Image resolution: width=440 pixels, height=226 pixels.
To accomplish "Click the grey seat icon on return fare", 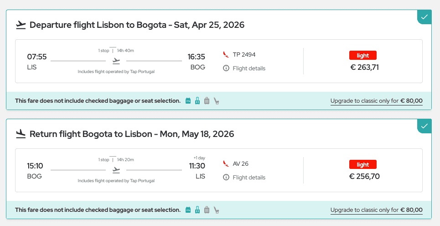I will coord(217,210).
